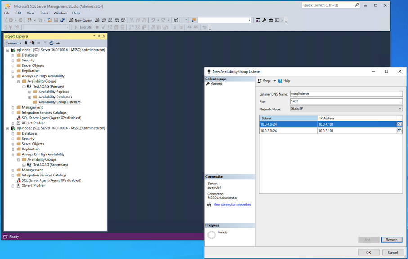
Task: Click the Toolbox briefcase icon in toolbar
Action: (x=271, y=20)
